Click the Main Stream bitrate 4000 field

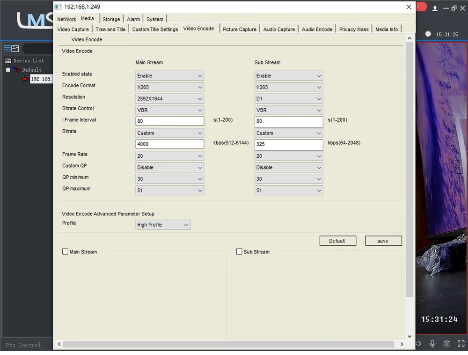(169, 144)
